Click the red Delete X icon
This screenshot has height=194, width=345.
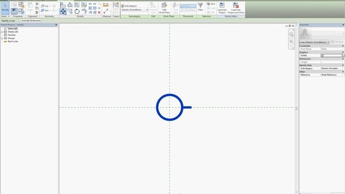[99, 12]
